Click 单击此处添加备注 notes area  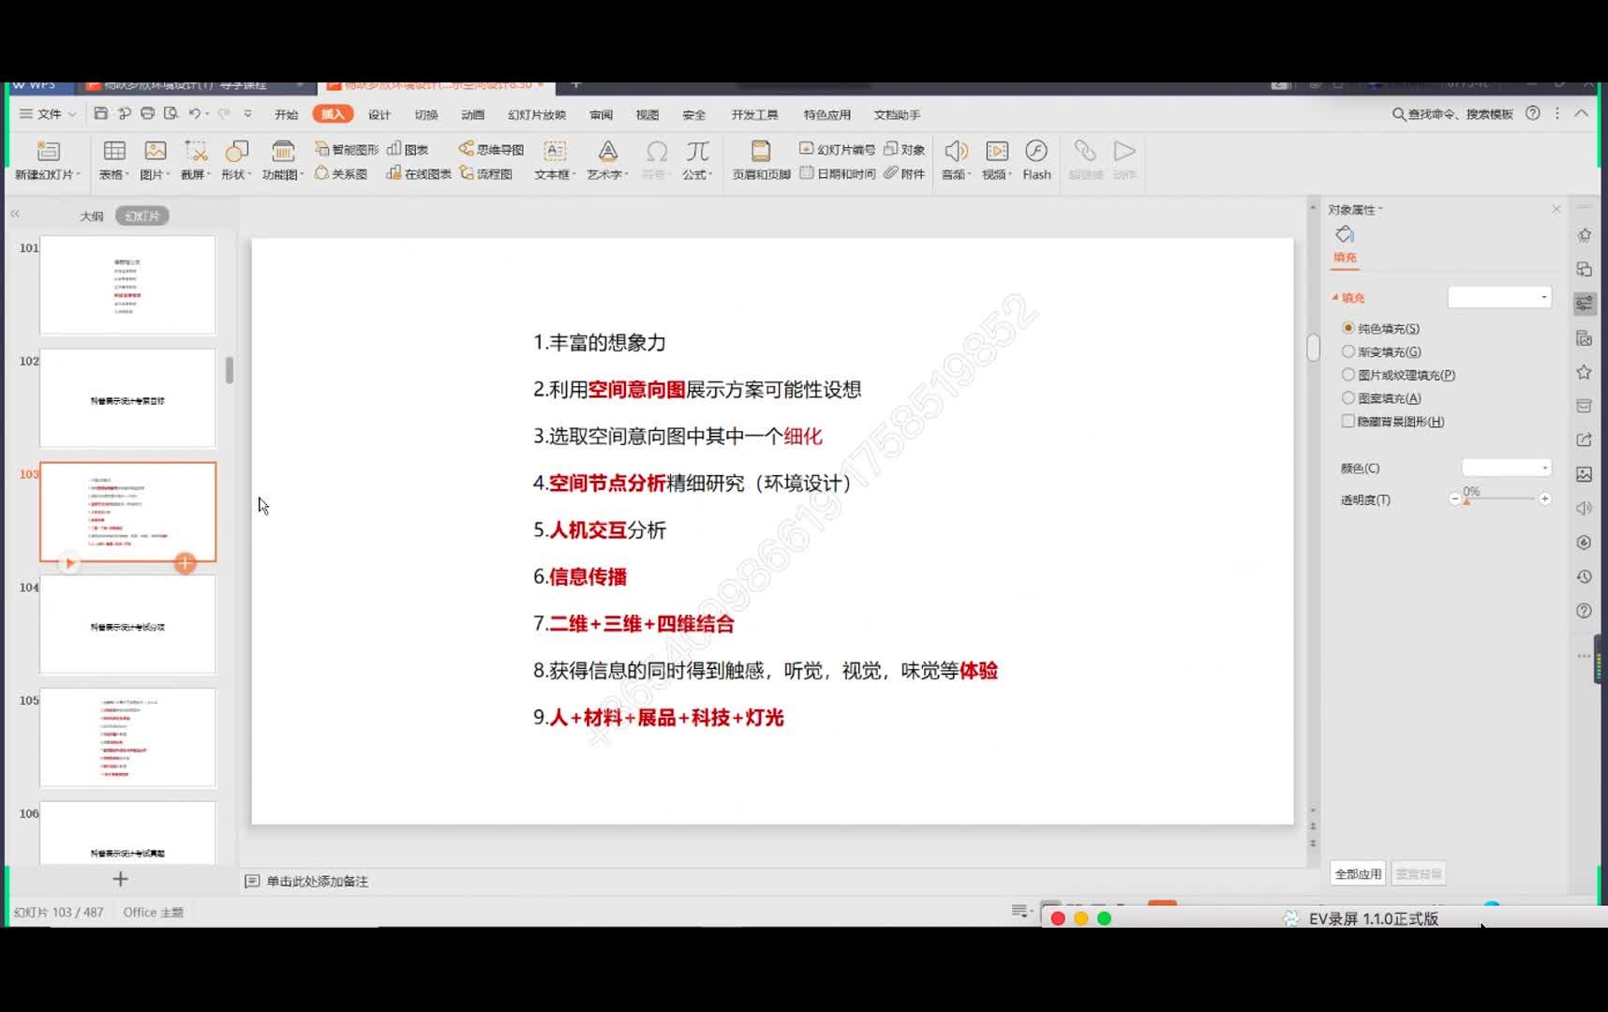(x=317, y=881)
